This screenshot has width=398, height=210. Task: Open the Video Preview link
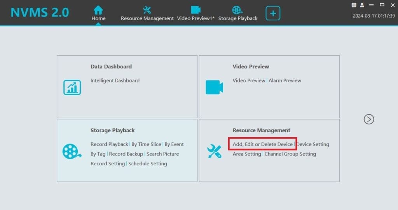(x=249, y=80)
